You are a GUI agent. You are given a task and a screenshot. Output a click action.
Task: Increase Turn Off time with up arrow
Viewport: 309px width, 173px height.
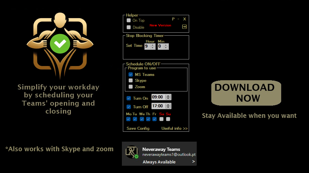coord(168,105)
